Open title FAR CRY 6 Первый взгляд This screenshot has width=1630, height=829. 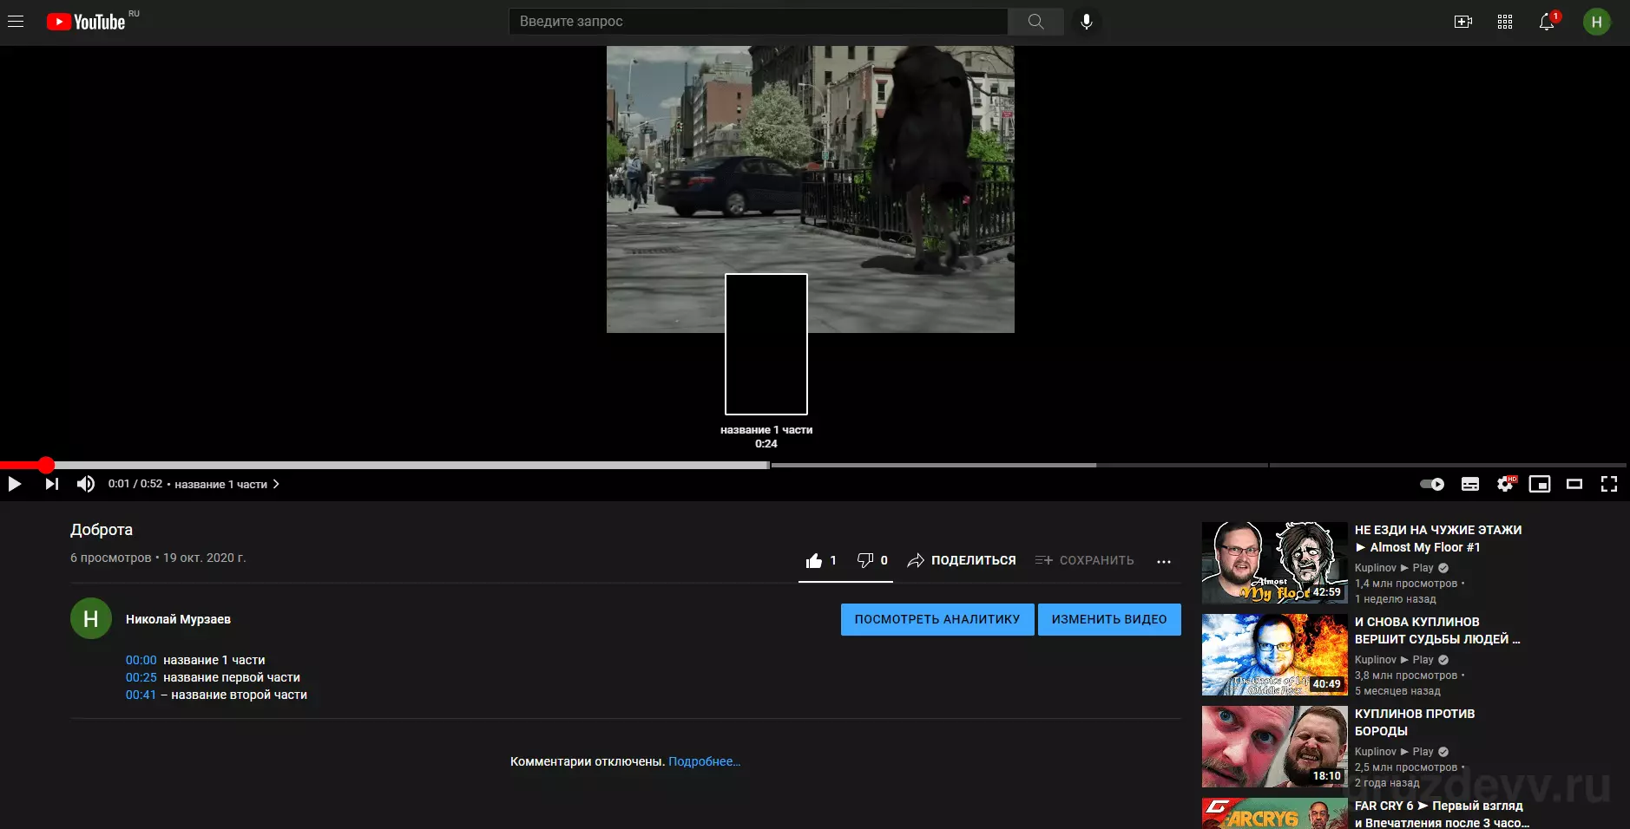1442,814
